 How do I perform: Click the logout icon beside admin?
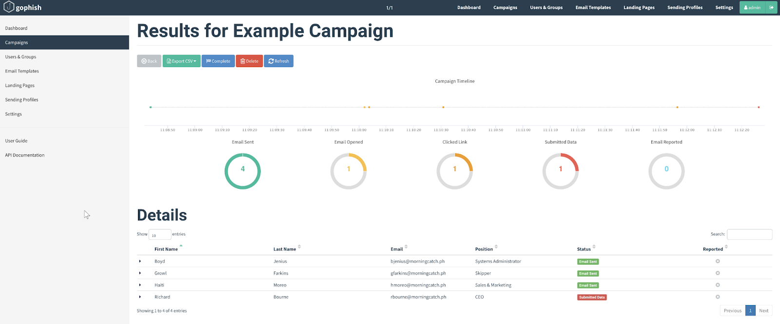point(771,7)
